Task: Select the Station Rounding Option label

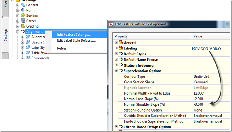Action: pos(143,110)
